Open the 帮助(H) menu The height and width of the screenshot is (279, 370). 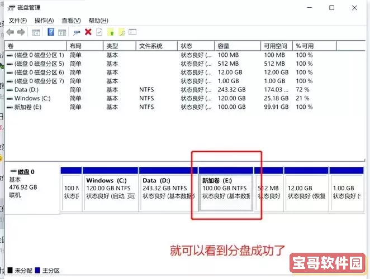(98, 21)
